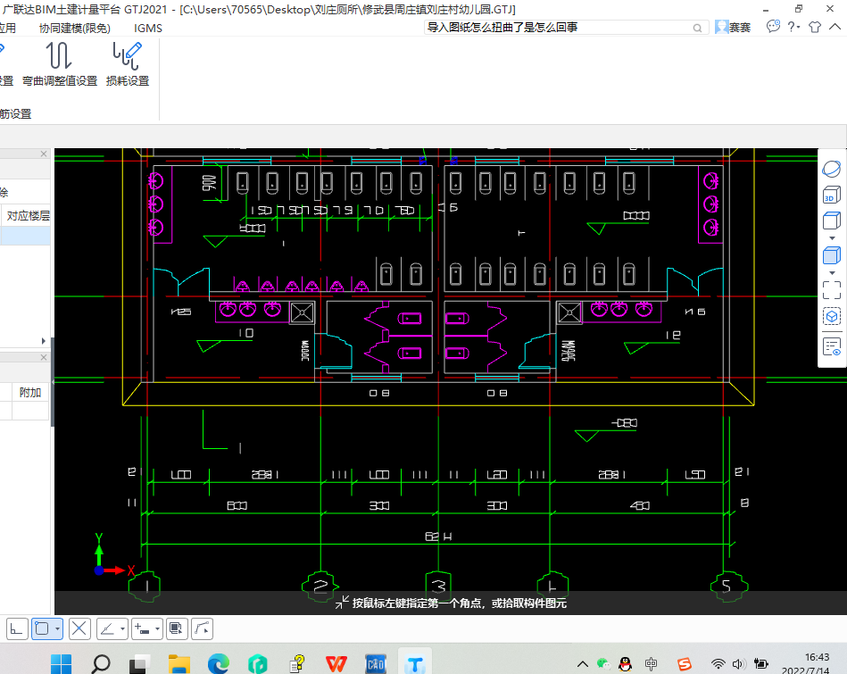
Task: Open dropdown arrow beside angle snap icon
Action: pos(122,628)
